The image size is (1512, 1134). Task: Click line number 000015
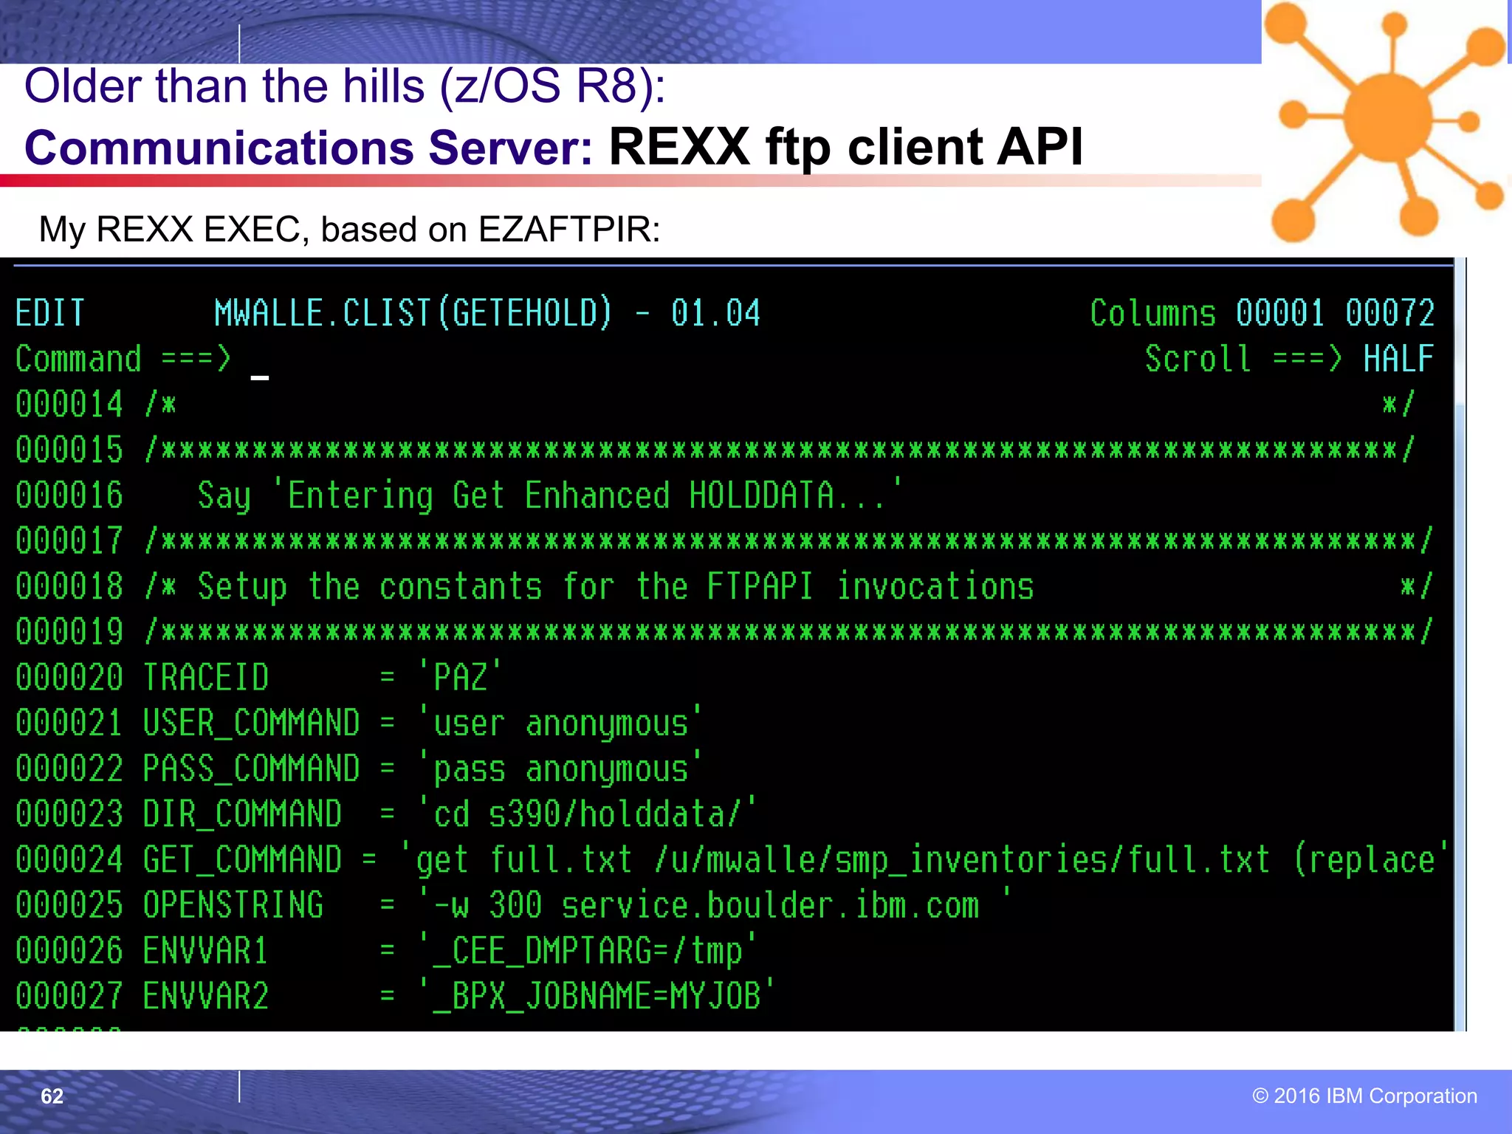[69, 450]
